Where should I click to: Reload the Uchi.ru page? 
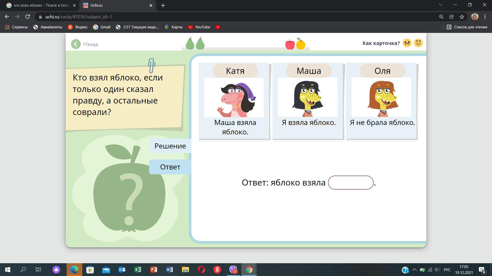coord(28,17)
